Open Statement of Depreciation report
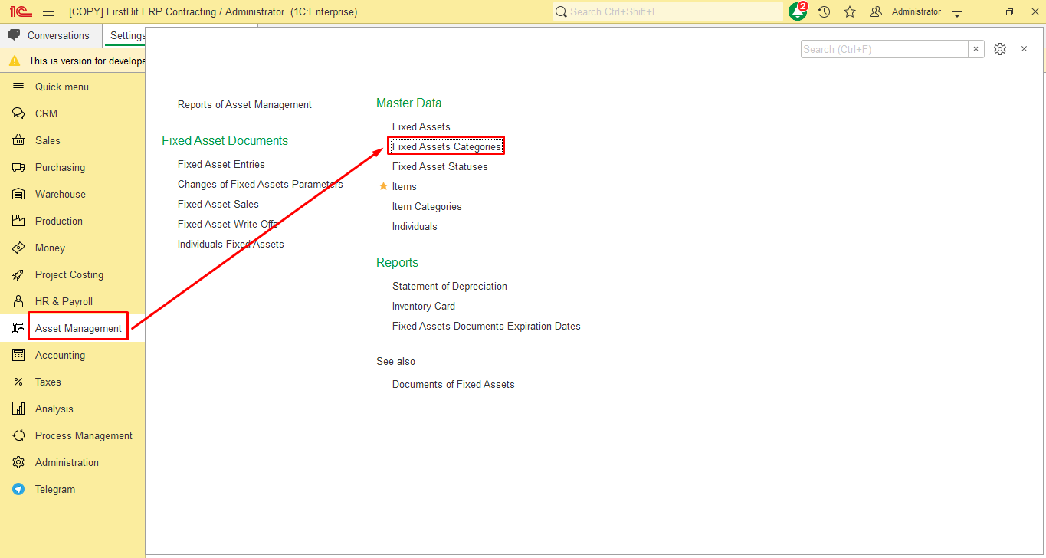 449,286
